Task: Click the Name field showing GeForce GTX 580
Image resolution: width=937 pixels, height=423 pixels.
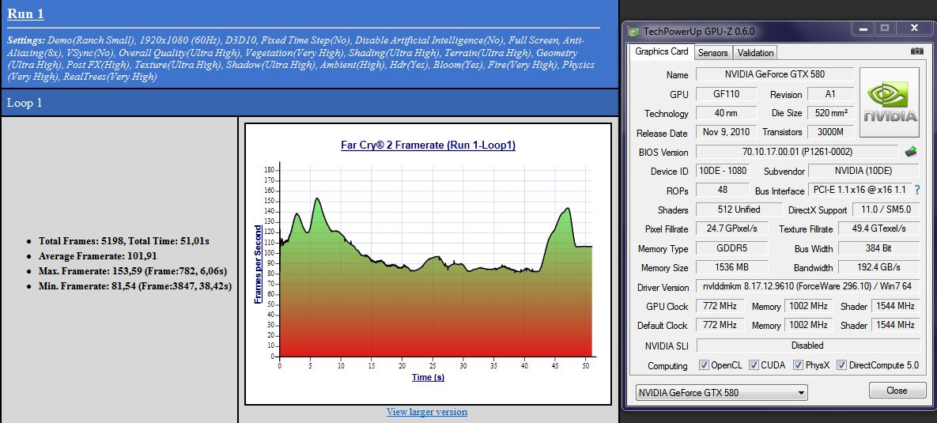Action: 774,74
